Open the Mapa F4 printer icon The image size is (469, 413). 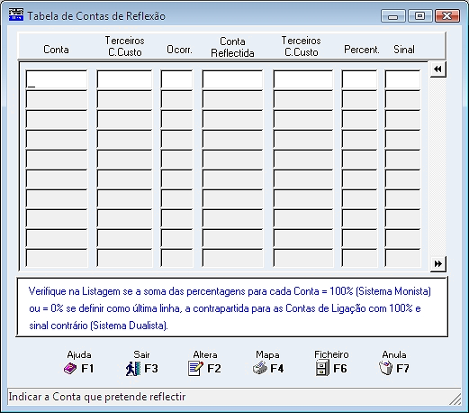[260, 368]
